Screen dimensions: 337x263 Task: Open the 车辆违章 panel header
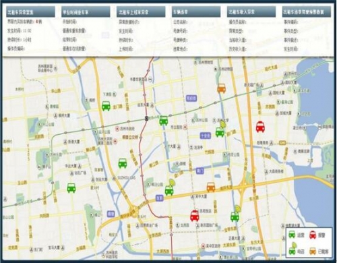click(196, 11)
